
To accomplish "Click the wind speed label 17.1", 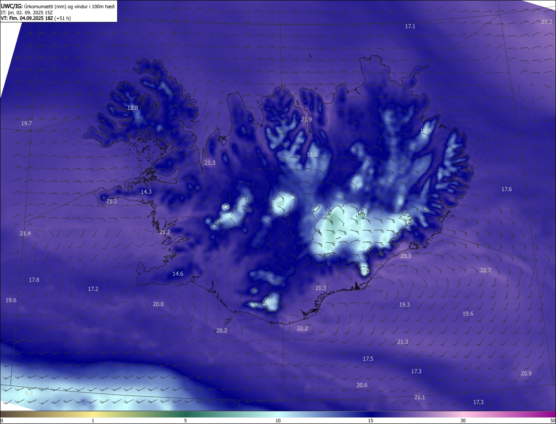I will (410, 26).
